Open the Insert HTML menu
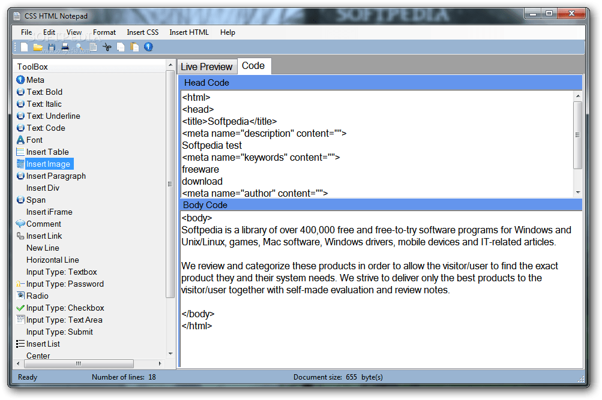602x400 pixels. tap(189, 32)
